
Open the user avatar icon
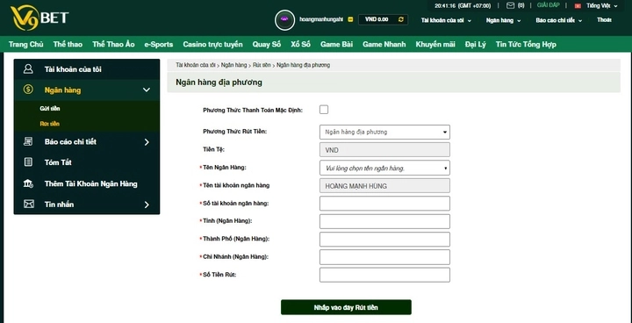point(284,19)
